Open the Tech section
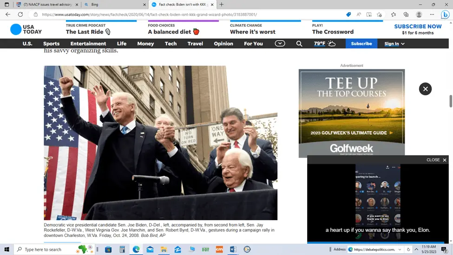The height and width of the screenshot is (255, 453). 171,44
